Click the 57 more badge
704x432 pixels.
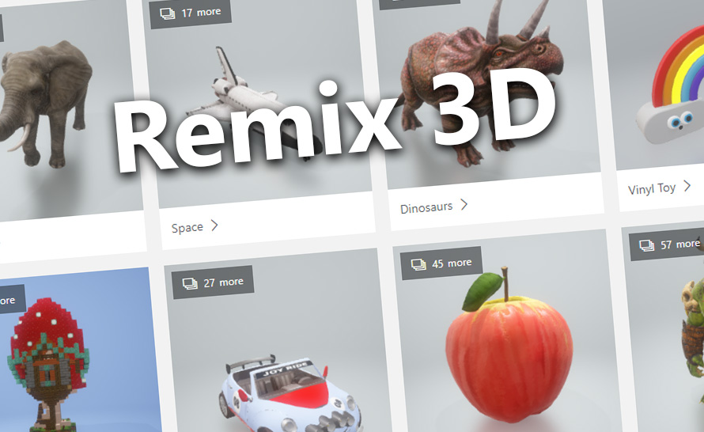[668, 244]
